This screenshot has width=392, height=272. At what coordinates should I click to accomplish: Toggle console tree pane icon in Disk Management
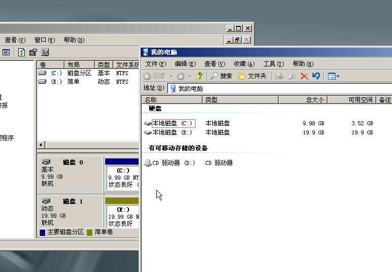[6, 52]
